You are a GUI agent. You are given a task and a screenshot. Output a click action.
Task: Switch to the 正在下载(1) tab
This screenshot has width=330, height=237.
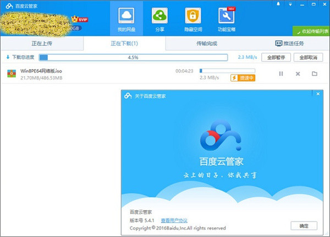(124, 43)
